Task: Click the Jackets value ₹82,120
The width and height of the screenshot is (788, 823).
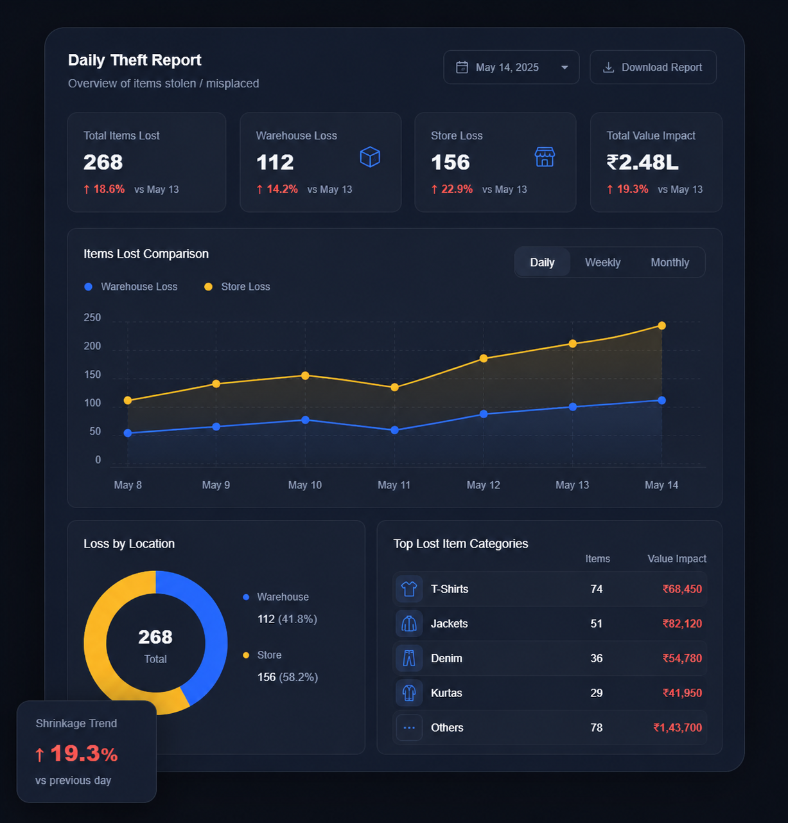Action: (x=682, y=624)
